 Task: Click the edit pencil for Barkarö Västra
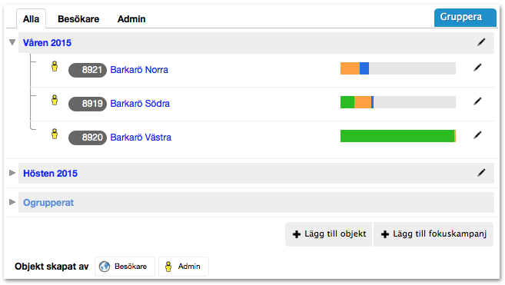pos(477,135)
